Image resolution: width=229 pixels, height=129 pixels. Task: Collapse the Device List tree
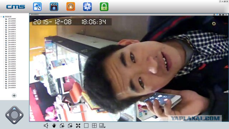[1, 17]
